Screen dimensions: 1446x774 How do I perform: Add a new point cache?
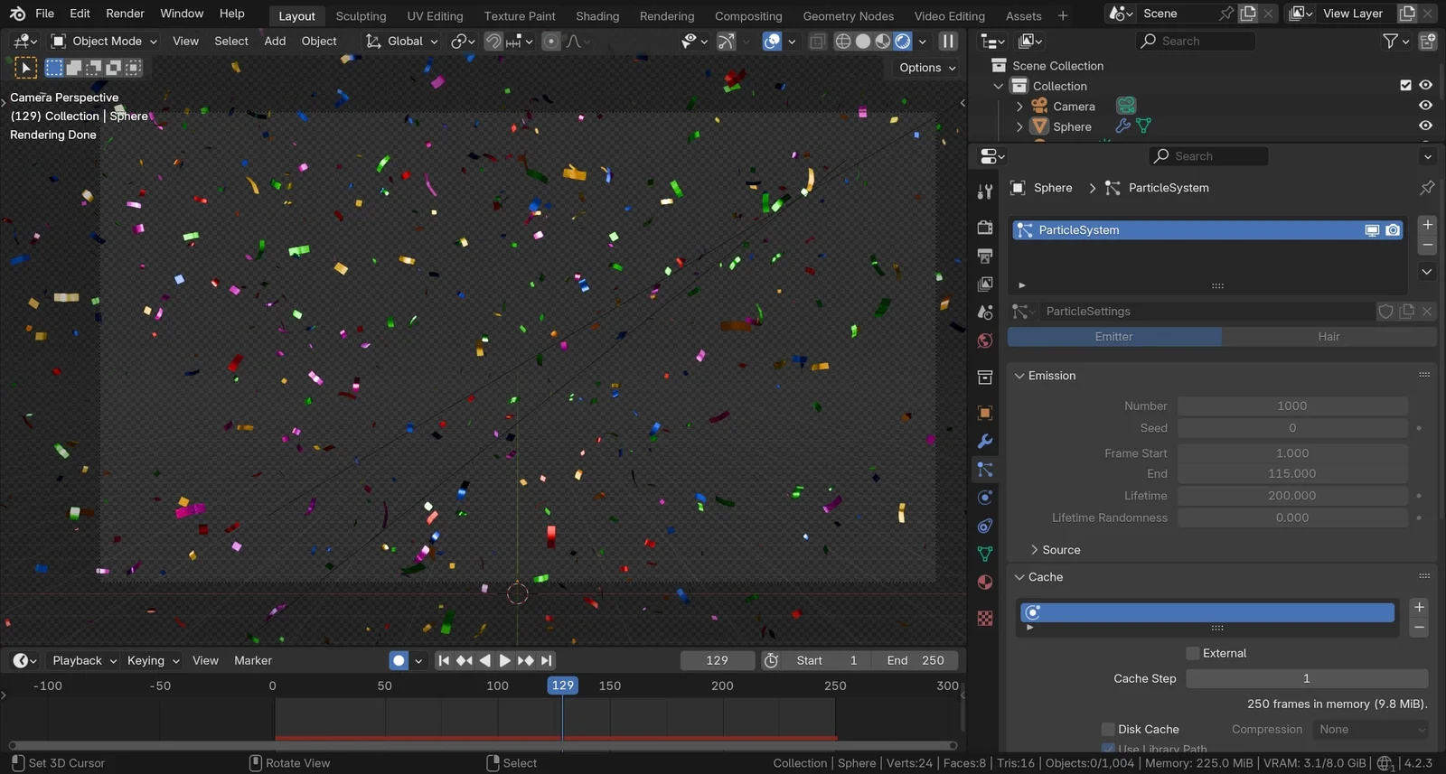pos(1419,607)
